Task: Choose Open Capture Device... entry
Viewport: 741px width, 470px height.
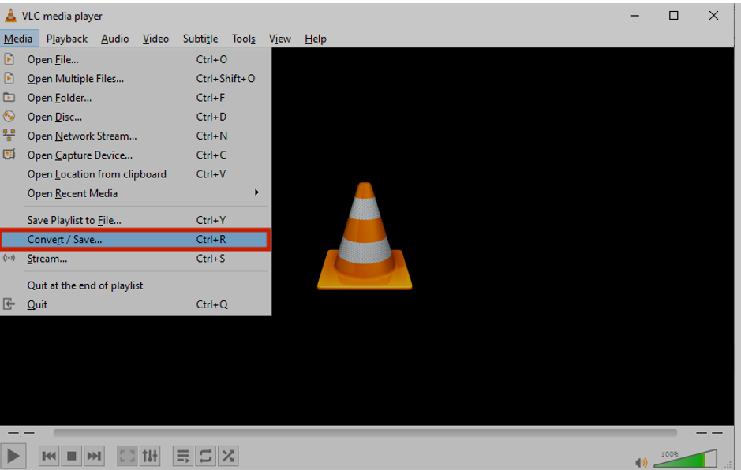Action: click(136, 155)
